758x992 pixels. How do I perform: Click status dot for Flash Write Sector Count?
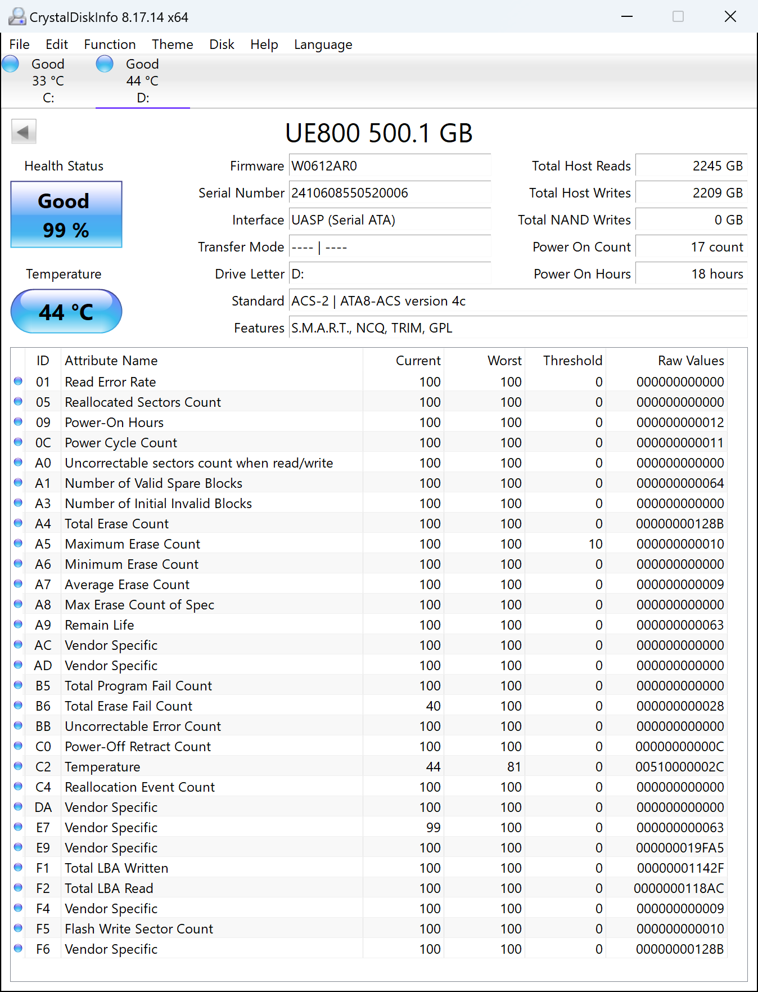coord(18,928)
